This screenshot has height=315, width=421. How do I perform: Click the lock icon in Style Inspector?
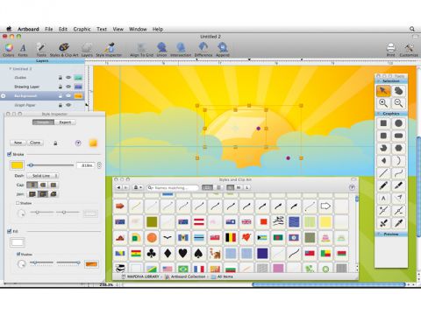(x=55, y=143)
